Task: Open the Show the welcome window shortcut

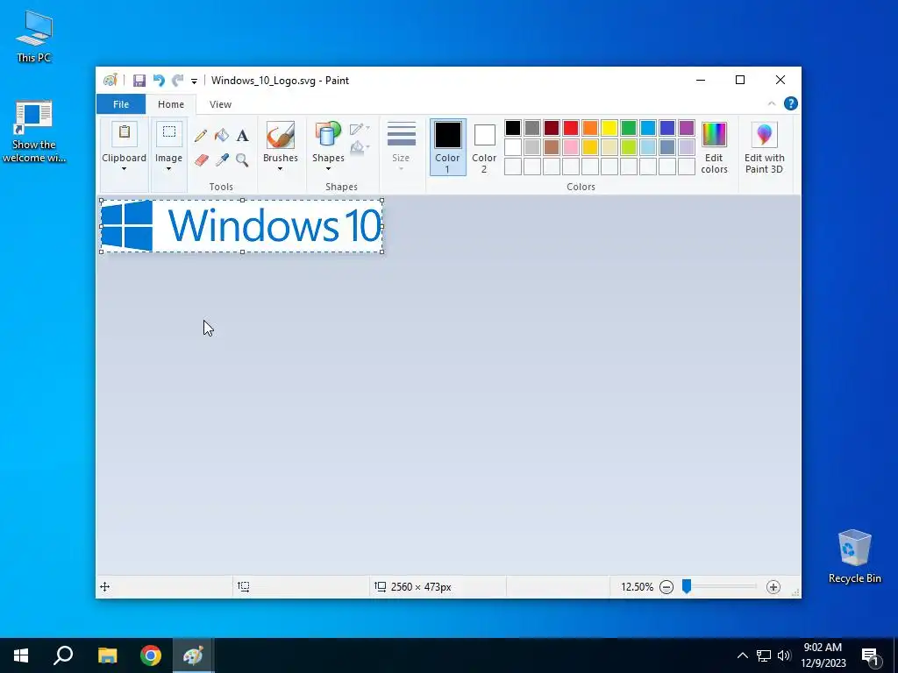Action: pyautogui.click(x=34, y=131)
